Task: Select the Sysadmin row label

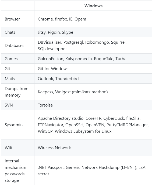Action: tap(14, 125)
